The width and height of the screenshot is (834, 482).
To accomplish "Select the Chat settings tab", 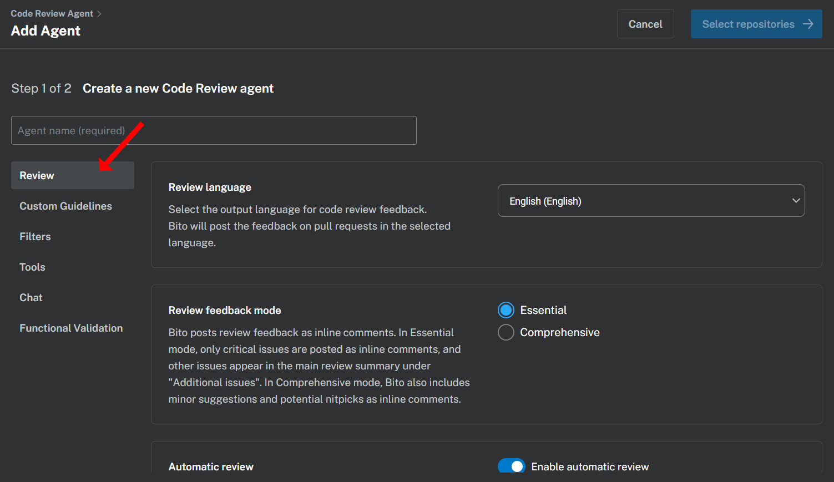I will 31,297.
